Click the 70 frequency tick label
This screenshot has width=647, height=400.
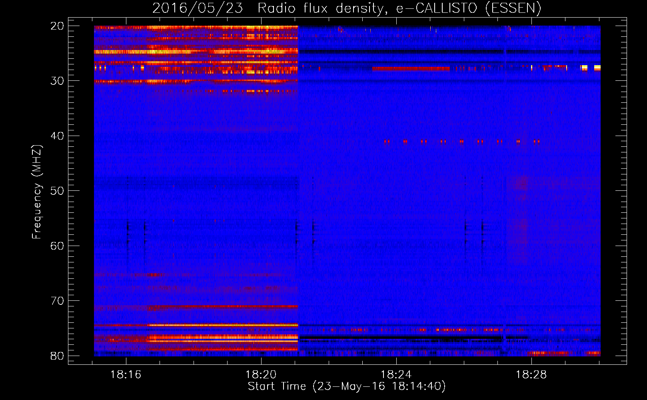point(57,301)
